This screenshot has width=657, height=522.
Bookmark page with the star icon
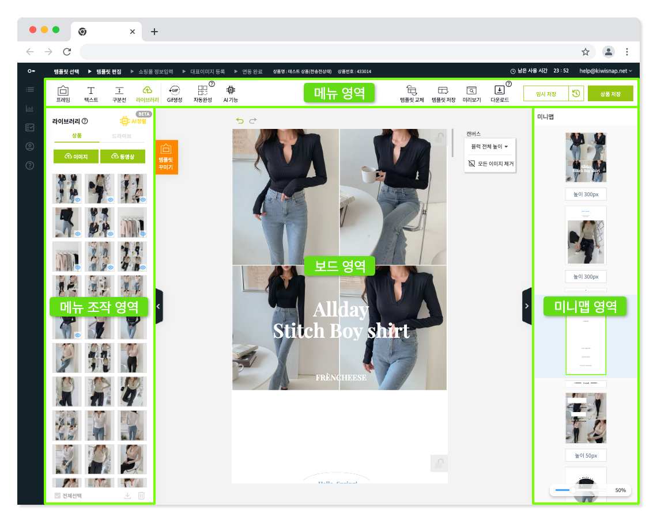coord(585,52)
